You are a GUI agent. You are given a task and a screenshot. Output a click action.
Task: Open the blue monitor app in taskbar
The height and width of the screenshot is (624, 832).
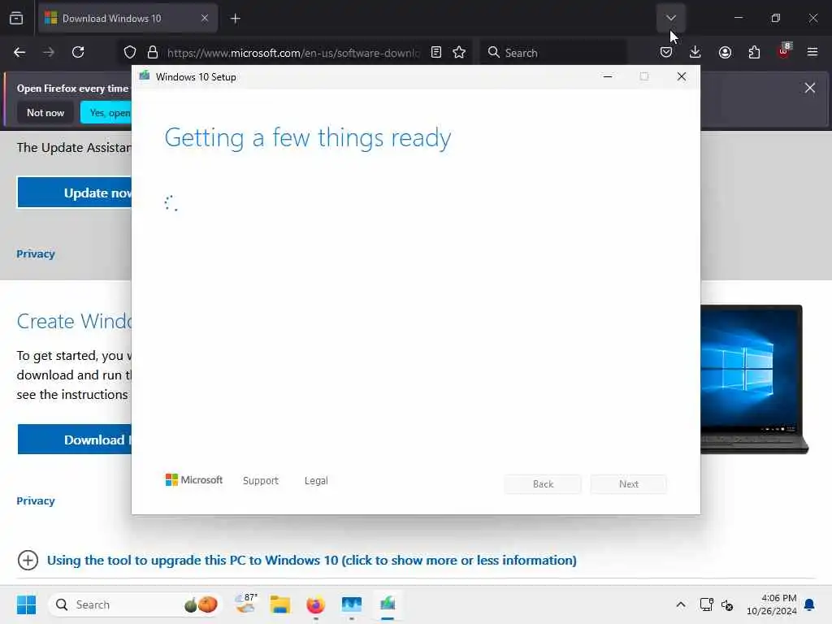click(x=351, y=604)
